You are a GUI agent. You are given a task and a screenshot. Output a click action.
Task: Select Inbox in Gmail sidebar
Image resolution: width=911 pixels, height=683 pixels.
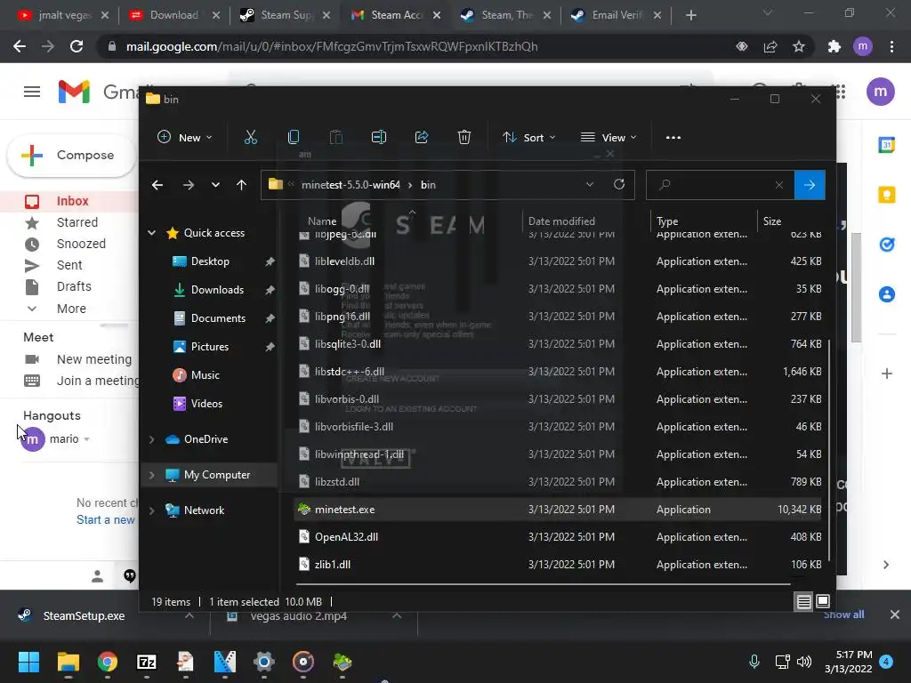[x=73, y=201]
